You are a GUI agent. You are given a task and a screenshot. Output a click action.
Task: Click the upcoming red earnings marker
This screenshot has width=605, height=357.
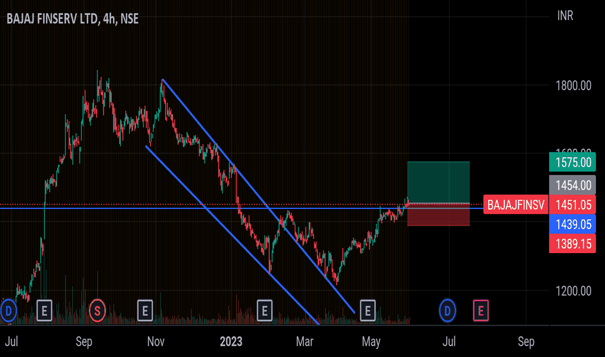(481, 311)
